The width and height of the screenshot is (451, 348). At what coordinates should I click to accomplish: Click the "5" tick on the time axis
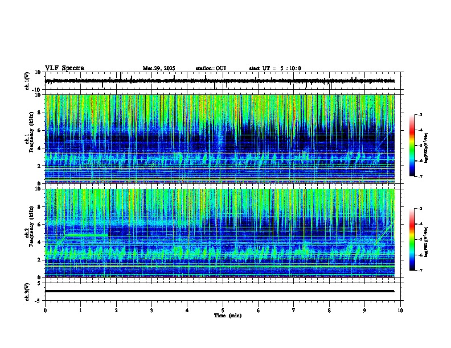pos(223,310)
